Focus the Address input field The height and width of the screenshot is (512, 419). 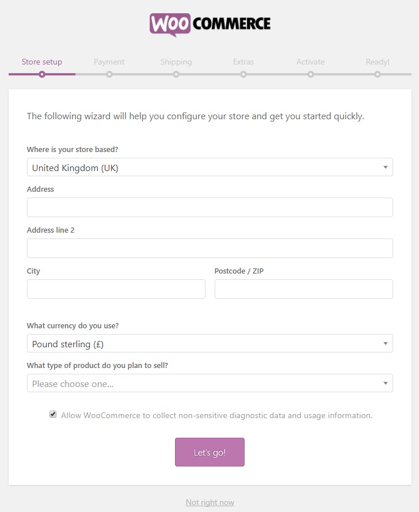(x=210, y=207)
